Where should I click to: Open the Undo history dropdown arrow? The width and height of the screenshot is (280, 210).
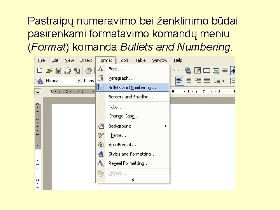[178, 70]
